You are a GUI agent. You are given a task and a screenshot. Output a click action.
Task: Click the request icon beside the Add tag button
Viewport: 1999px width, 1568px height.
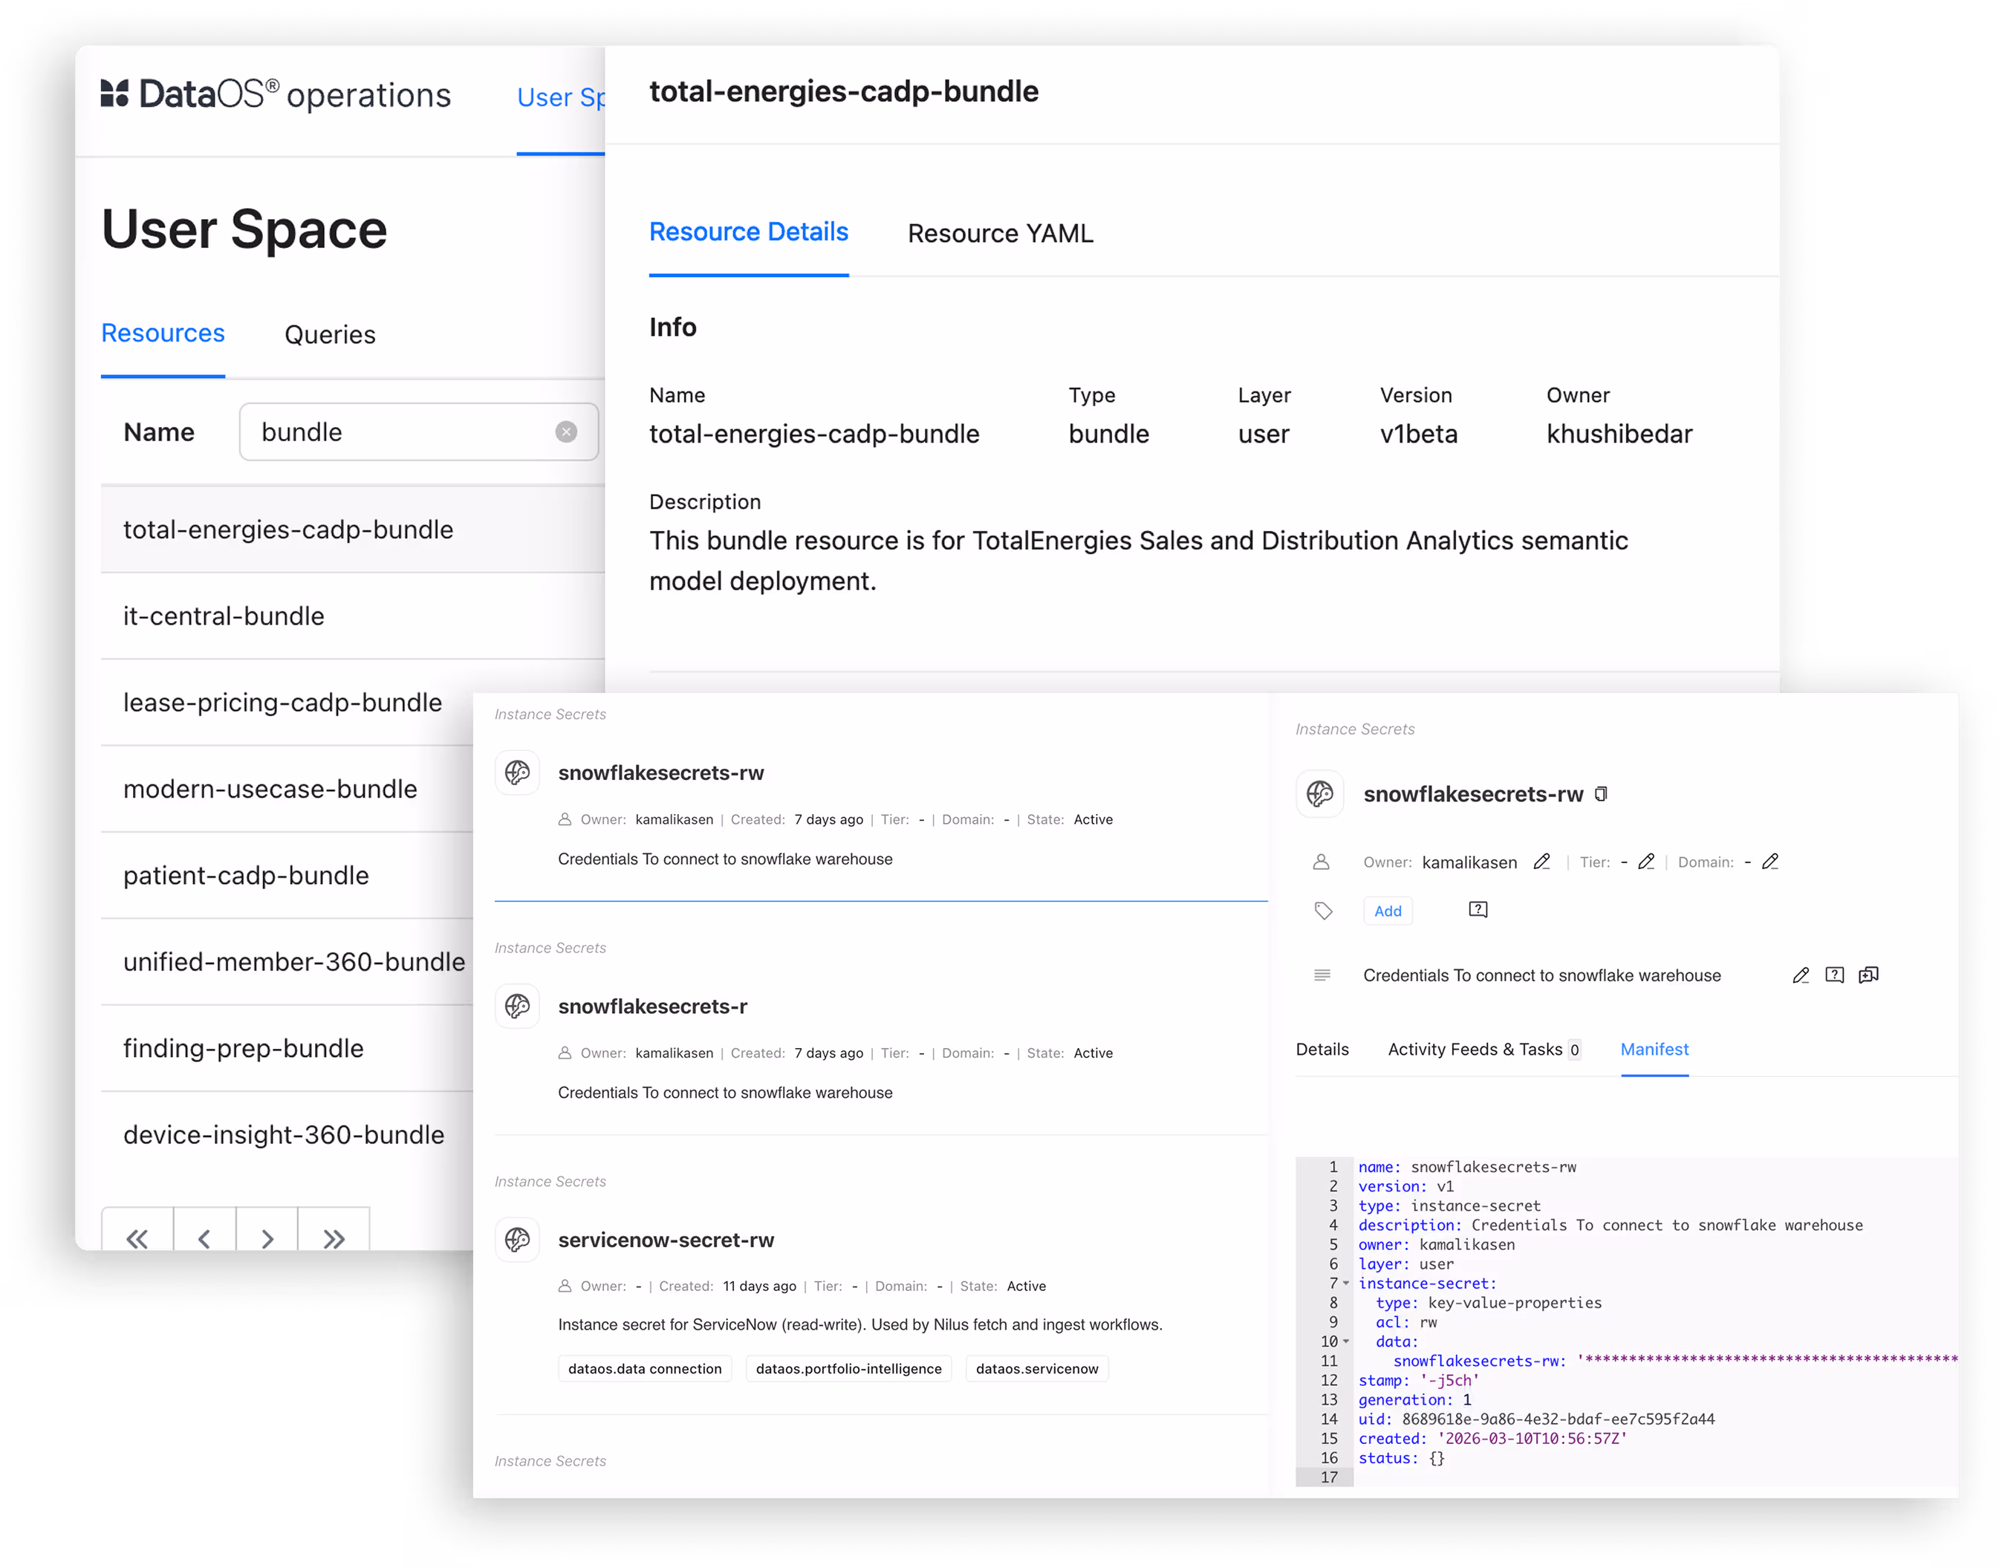[1478, 910]
